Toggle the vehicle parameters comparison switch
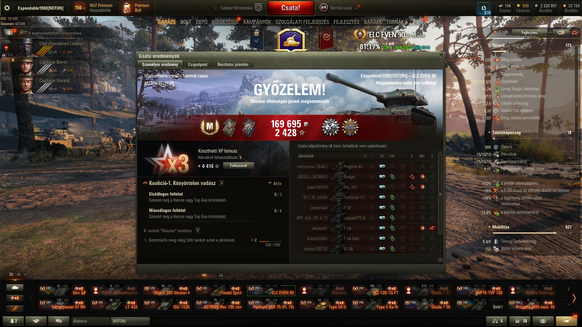The height and width of the screenshot is (327, 582). (561, 32)
